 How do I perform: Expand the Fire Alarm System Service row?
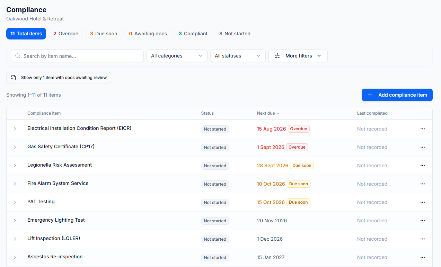click(x=15, y=184)
